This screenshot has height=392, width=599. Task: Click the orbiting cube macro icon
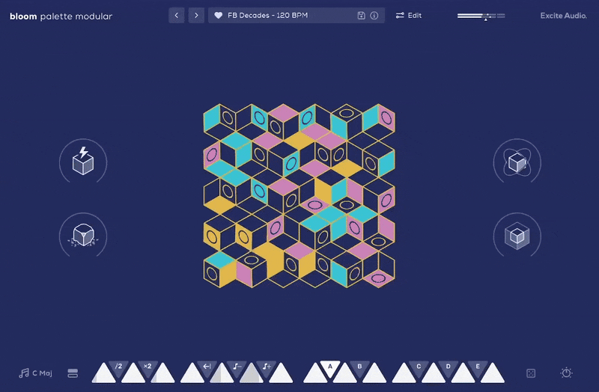point(517,161)
